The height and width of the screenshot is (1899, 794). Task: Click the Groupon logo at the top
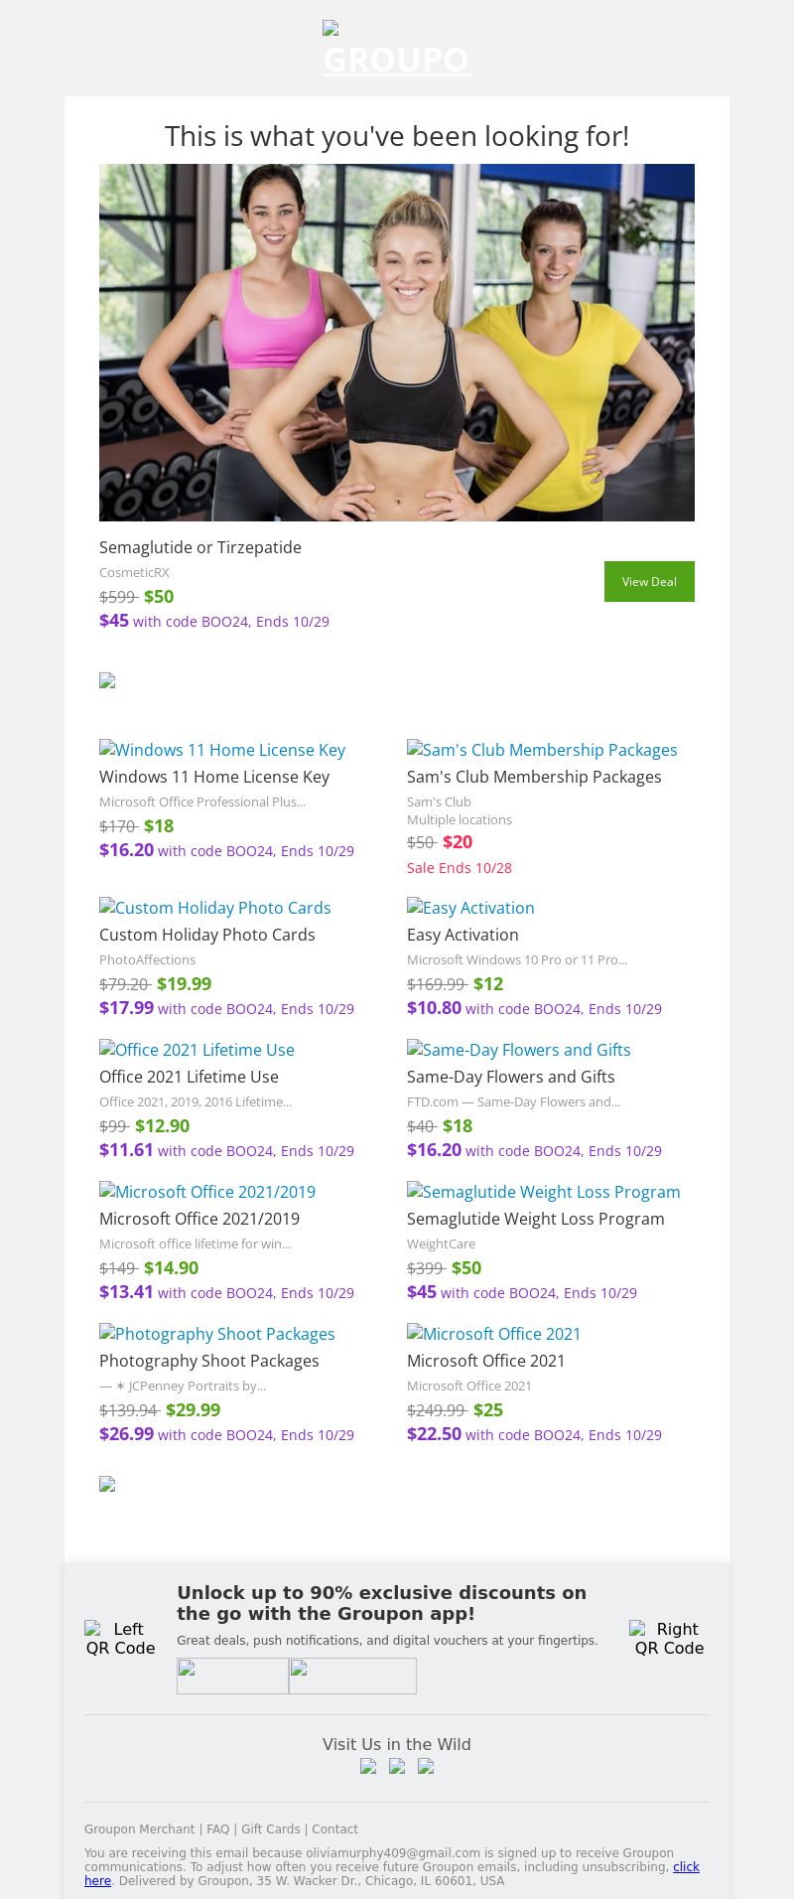(x=397, y=49)
